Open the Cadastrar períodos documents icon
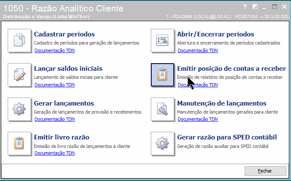This screenshot has width=291, height=181. [19, 40]
